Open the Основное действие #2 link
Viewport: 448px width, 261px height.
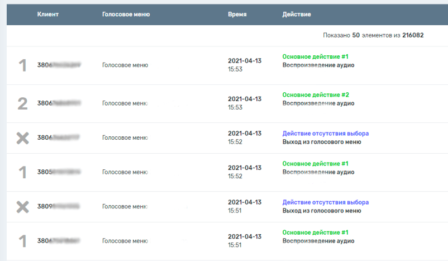click(316, 95)
